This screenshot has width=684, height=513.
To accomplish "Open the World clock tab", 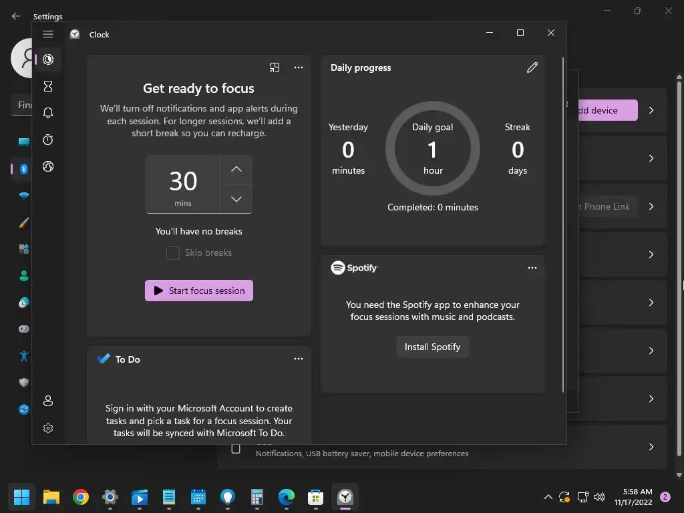I will click(x=48, y=166).
